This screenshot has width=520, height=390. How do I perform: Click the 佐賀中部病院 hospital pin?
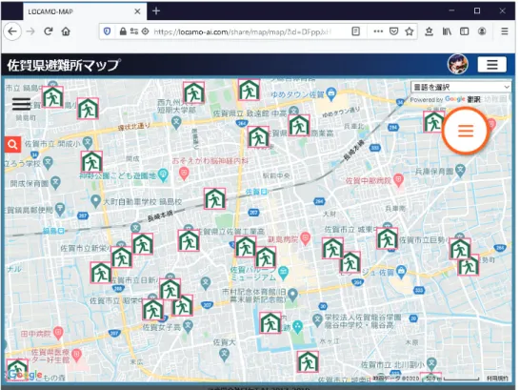tap(398, 180)
